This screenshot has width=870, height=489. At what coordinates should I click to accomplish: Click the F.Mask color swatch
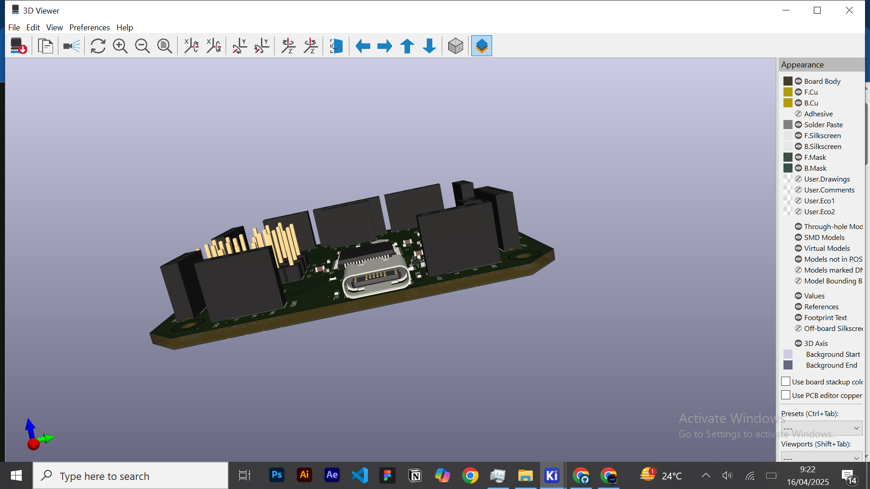(x=788, y=157)
